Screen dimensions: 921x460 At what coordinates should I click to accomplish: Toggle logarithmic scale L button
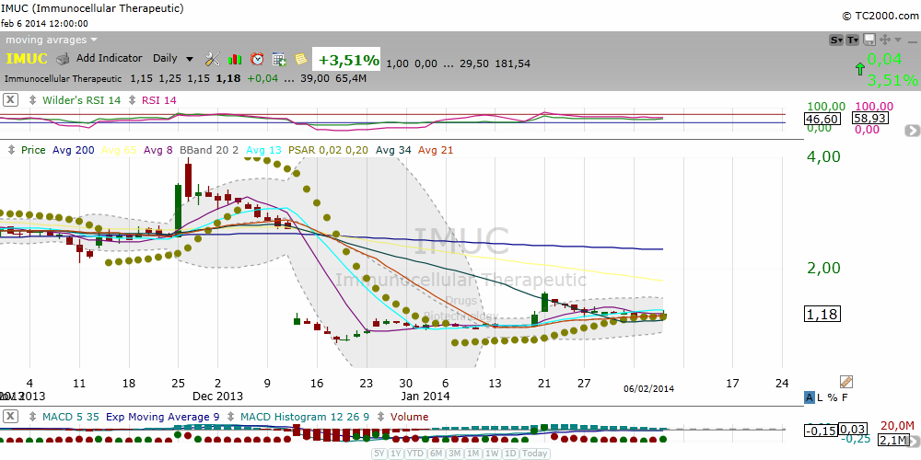(x=820, y=397)
